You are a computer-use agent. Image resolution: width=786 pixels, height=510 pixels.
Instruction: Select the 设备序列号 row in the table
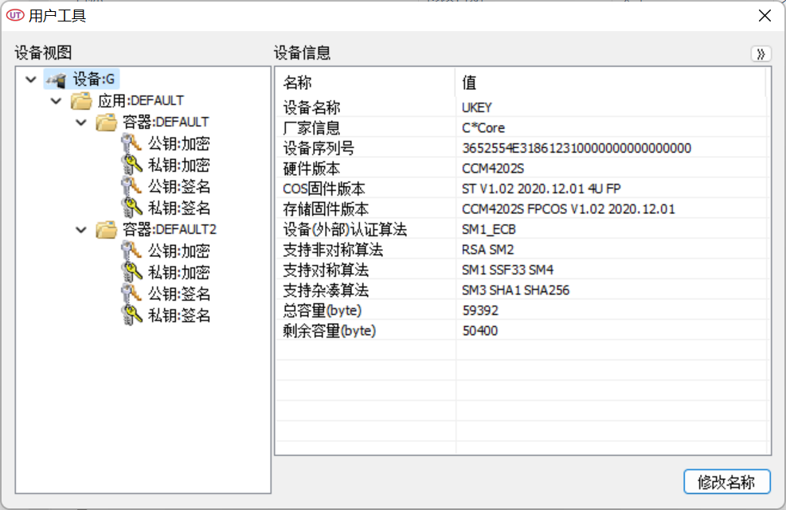[x=319, y=149]
